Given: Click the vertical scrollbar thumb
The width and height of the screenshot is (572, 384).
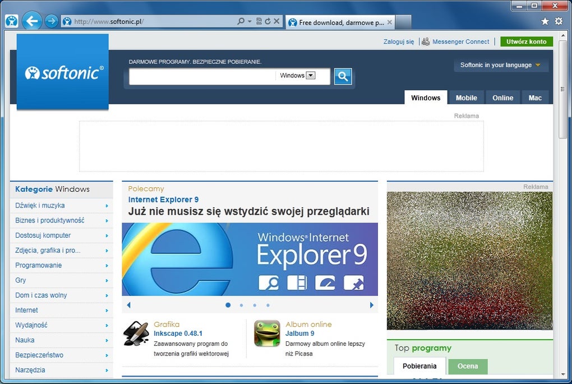Looking at the screenshot, I should point(562,89).
